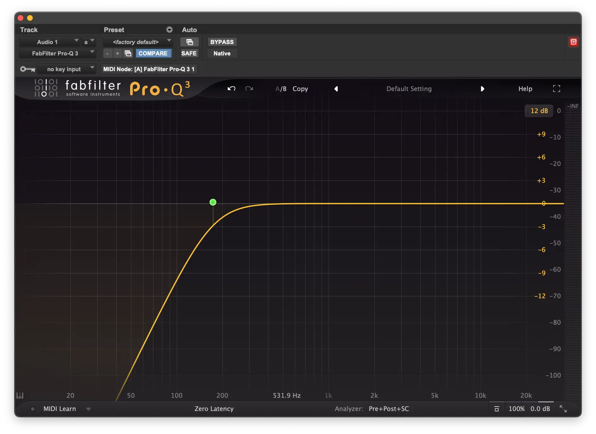Image resolution: width=596 pixels, height=434 pixels.
Task: Open the factory default preset dropdown
Action: (x=138, y=42)
